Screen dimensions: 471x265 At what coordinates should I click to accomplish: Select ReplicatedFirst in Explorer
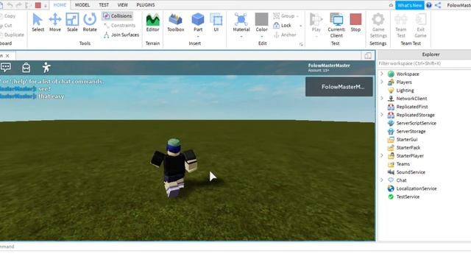(x=412, y=107)
